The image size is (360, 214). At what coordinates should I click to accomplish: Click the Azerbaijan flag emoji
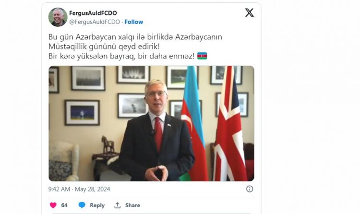pyautogui.click(x=202, y=56)
